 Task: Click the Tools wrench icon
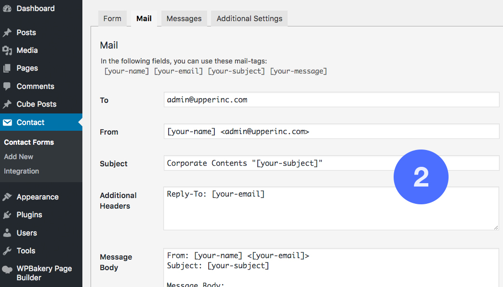[x=7, y=251]
